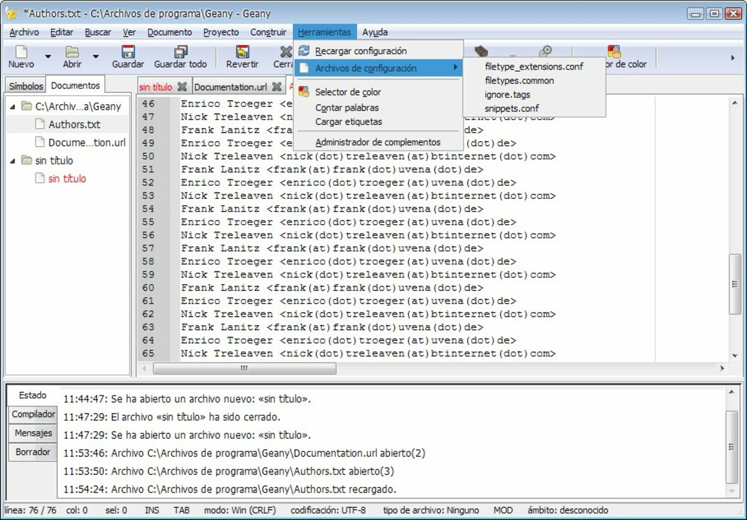The height and width of the screenshot is (520, 747).
Task: Open the Archivo menu
Action: tap(24, 32)
